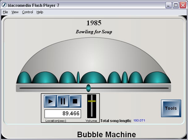
Task: Click the Flash Player icon in the title bar
Action: tap(4, 5)
